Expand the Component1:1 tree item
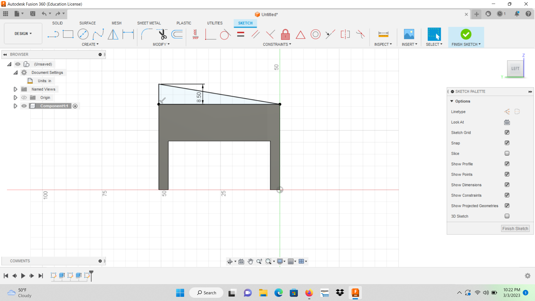The height and width of the screenshot is (301, 535). click(x=15, y=106)
